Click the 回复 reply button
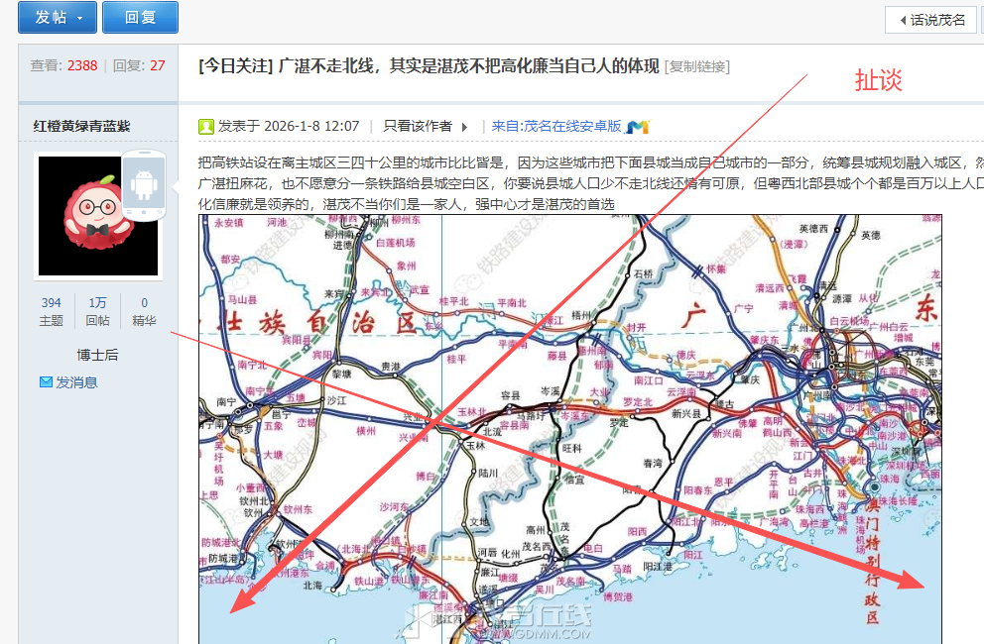Viewport: 984px width, 644px height. 140,18
